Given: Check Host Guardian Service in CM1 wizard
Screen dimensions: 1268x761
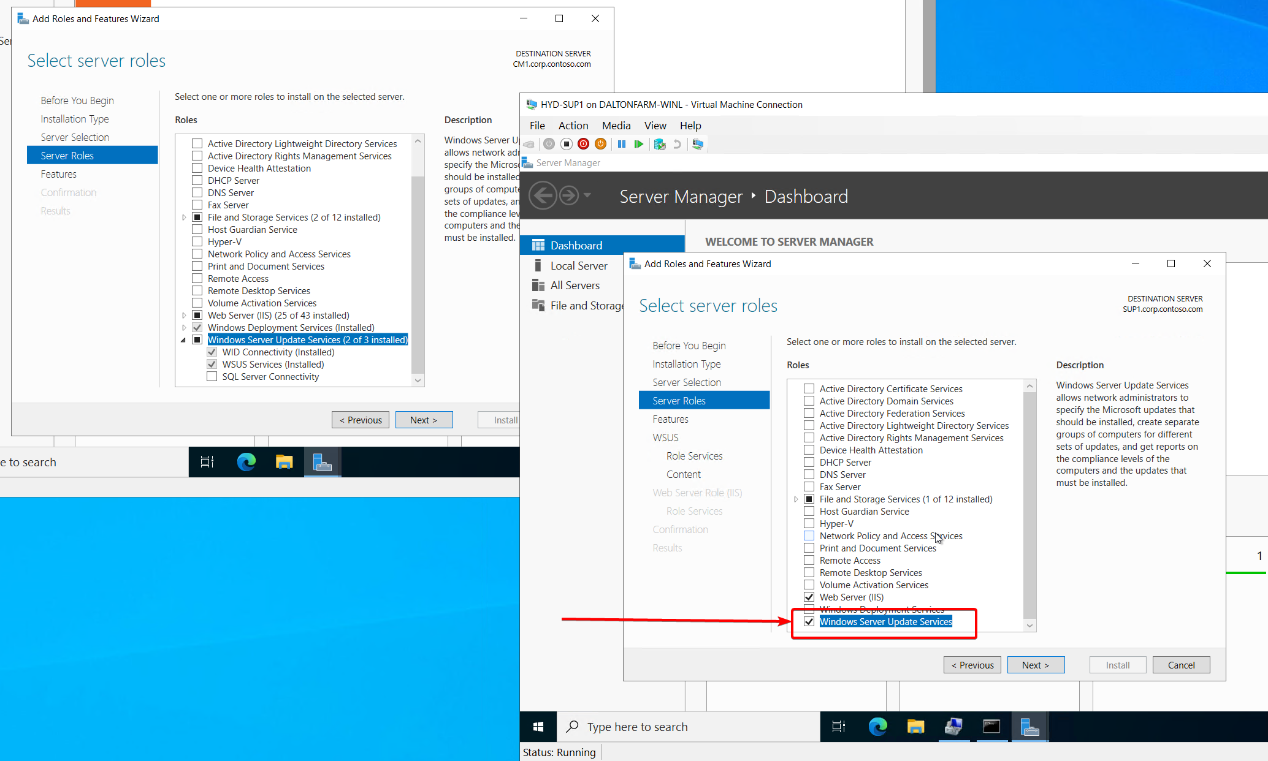Looking at the screenshot, I should [x=197, y=229].
